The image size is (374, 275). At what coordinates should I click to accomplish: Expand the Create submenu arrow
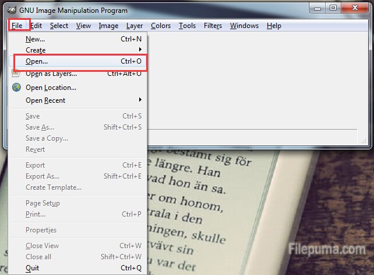[140, 50]
